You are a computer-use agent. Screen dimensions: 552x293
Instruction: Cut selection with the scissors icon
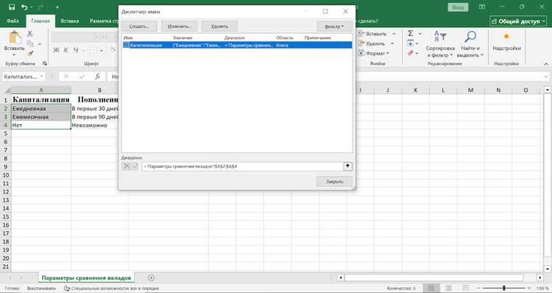tap(30, 34)
